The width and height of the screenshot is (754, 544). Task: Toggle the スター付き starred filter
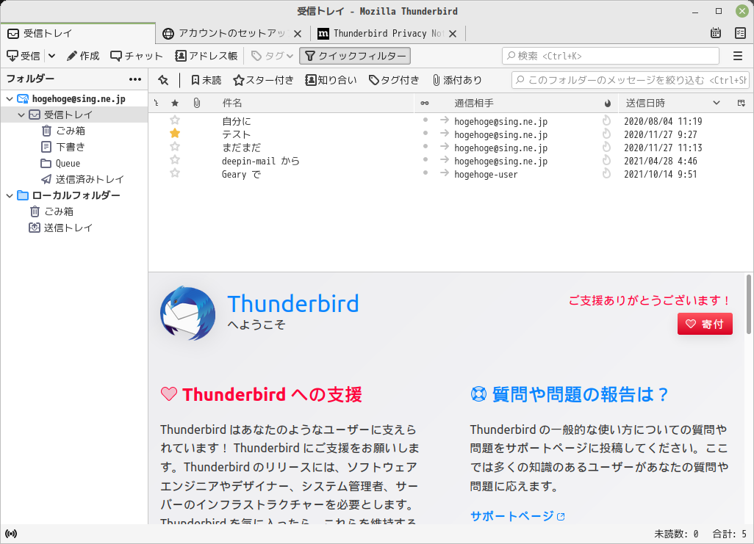263,80
